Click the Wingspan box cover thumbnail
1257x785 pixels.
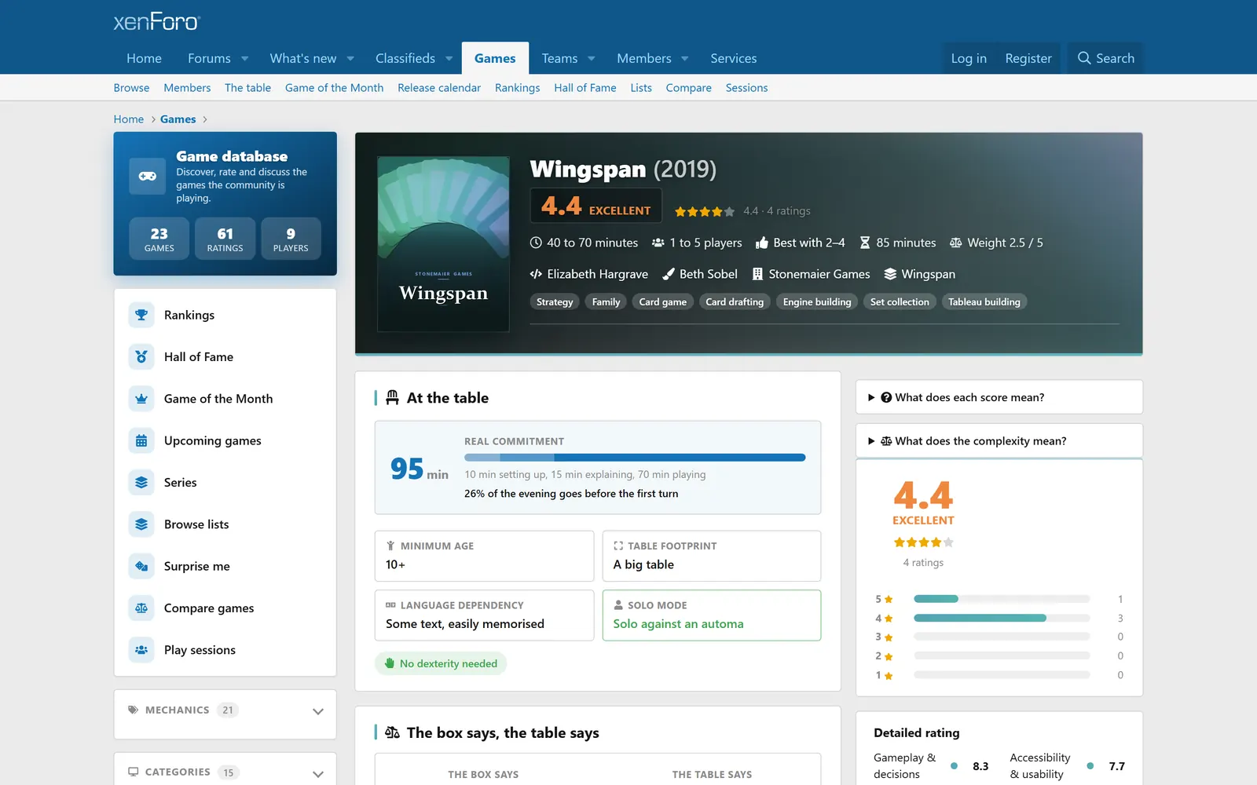443,244
